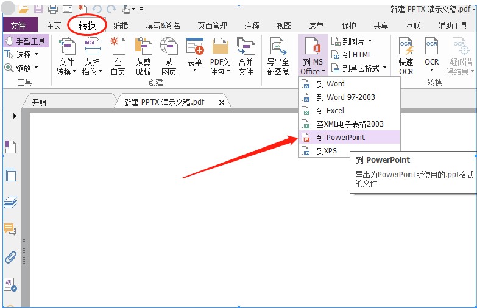Open layers panel in left sidebar

point(10,202)
